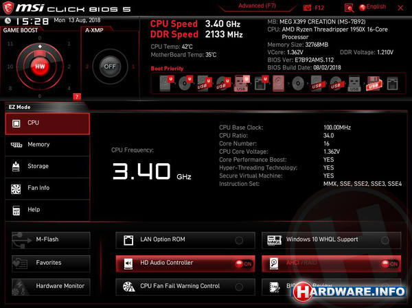Image resolution: width=412 pixels, height=308 pixels.
Task: Toggle the Game Boost HW knob
Action: click(40, 66)
